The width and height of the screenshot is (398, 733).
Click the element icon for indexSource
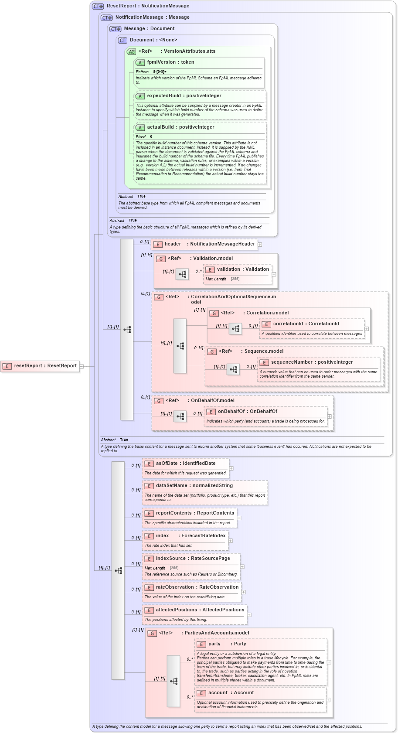coord(149,559)
